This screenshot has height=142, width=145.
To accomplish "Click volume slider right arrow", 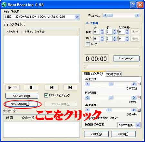I will coord(137,15).
